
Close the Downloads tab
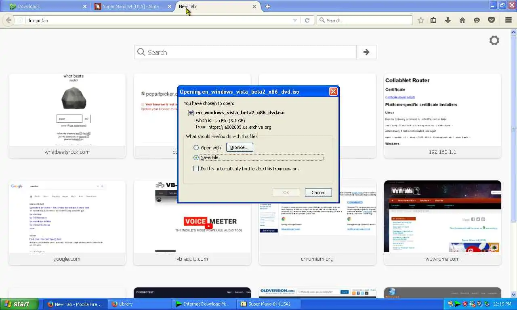click(x=85, y=6)
